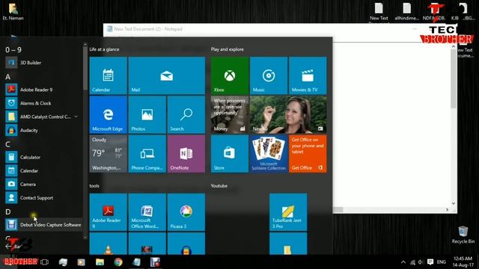Screen dimensions: 479x269
Task: Click the tools group title
Action: 94,186
